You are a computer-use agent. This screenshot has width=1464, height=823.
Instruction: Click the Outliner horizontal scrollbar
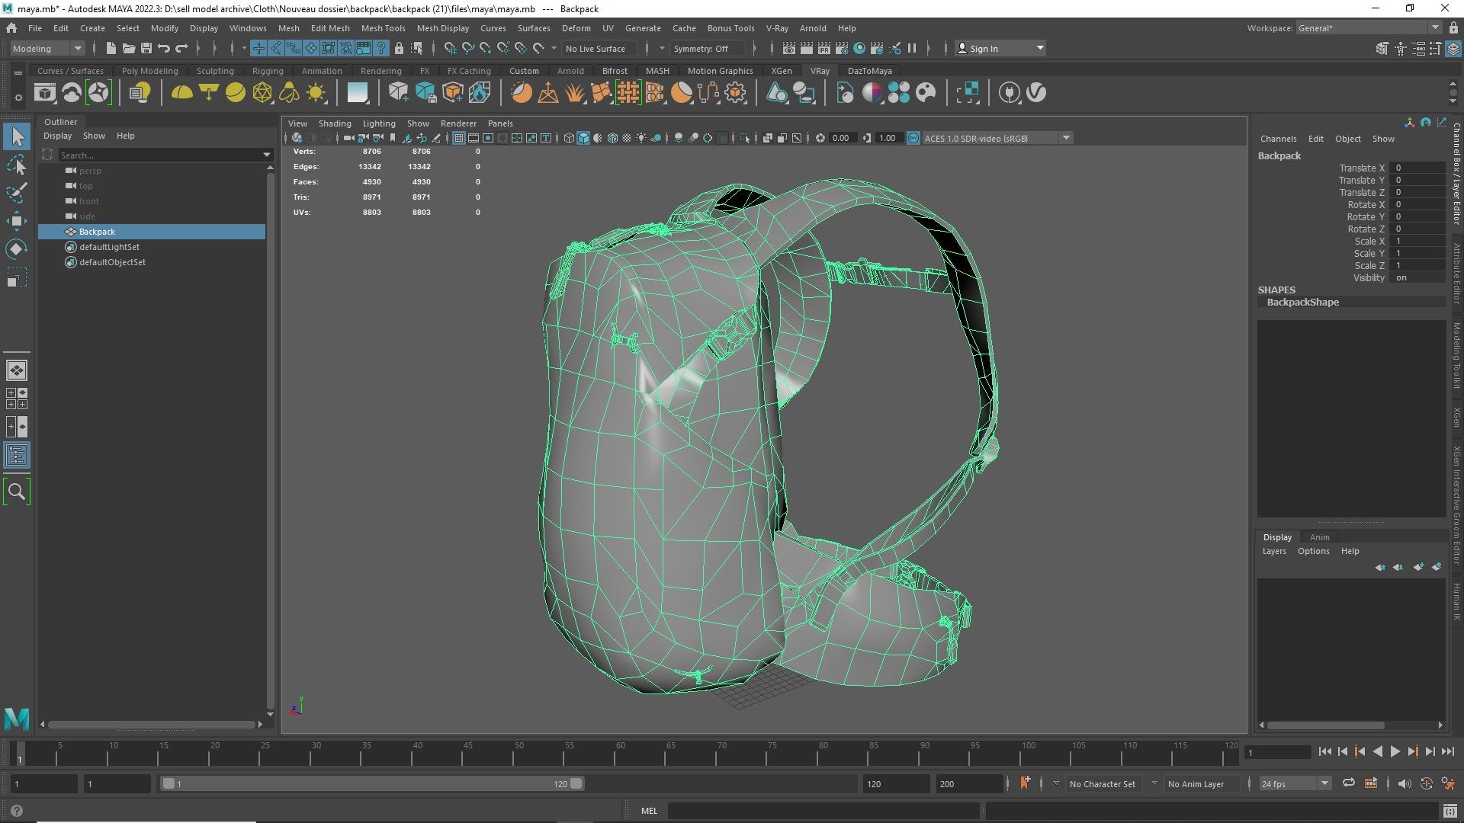pos(151,725)
